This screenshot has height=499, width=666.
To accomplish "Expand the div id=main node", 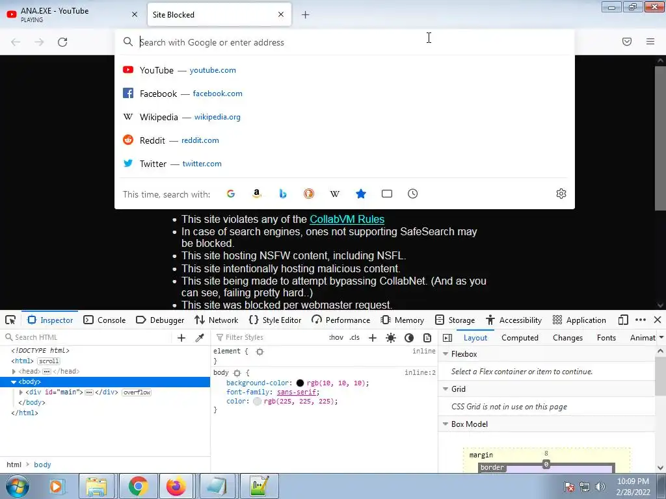I will (21, 392).
